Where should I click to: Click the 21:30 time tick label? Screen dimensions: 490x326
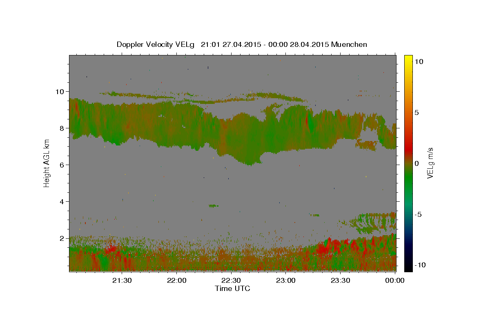pyautogui.click(x=122, y=280)
